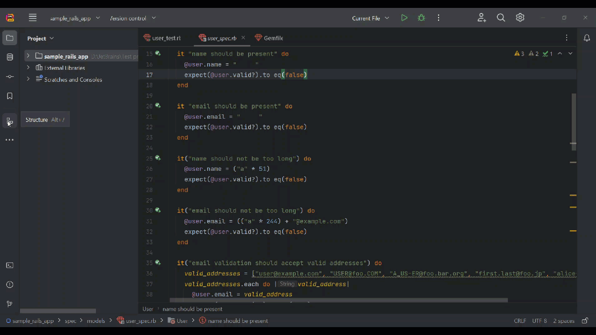This screenshot has height=335, width=596.
Task: Open Project view selector dropdown
Action: click(x=41, y=38)
